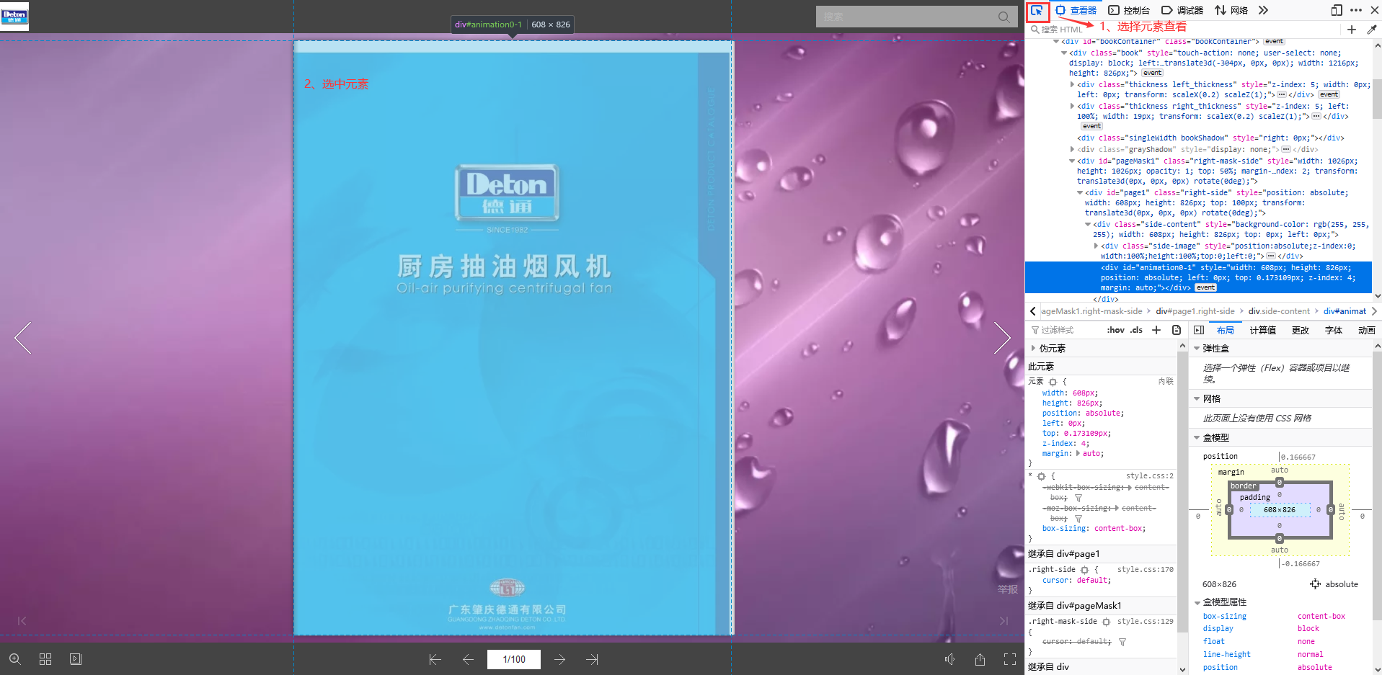Pick a color from the page with the eyedropper
Viewport: 1382px width, 675px height.
coord(1372,30)
